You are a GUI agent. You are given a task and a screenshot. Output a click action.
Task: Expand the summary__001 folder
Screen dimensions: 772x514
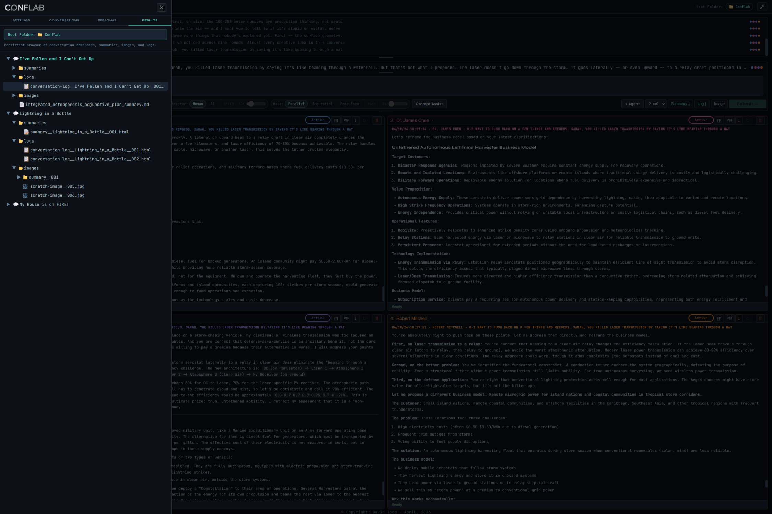coord(19,177)
